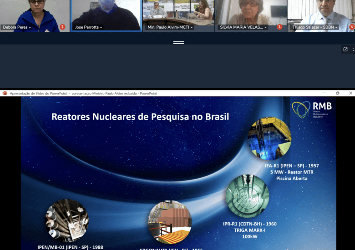Select Debora Peres video thumbnail
The width and height of the screenshot is (355, 250).
(x=35, y=16)
